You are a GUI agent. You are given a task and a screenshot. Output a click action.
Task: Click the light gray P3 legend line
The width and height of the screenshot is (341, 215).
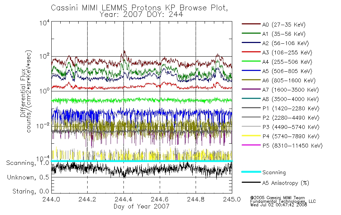coord(251,126)
